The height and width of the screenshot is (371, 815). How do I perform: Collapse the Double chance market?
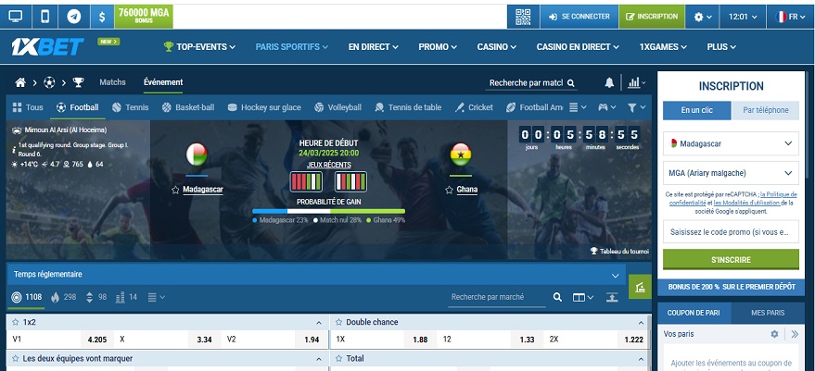tap(641, 323)
